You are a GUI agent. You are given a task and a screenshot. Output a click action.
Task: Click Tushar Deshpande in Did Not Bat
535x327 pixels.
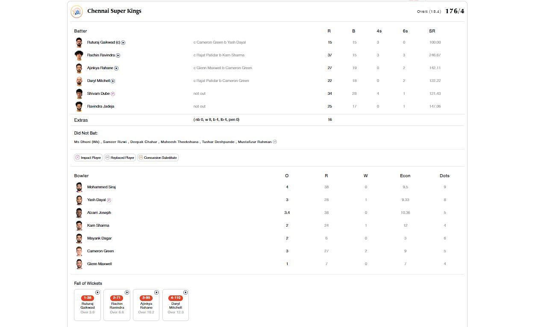point(218,142)
